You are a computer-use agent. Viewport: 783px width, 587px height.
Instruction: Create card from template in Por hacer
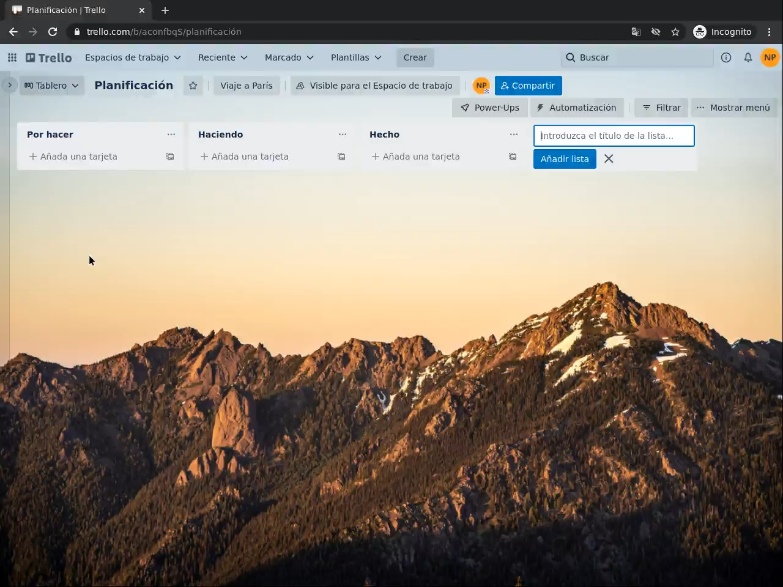click(x=170, y=157)
